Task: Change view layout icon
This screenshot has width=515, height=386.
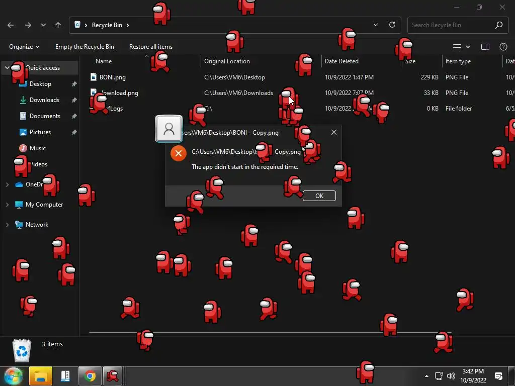Action: [457, 47]
